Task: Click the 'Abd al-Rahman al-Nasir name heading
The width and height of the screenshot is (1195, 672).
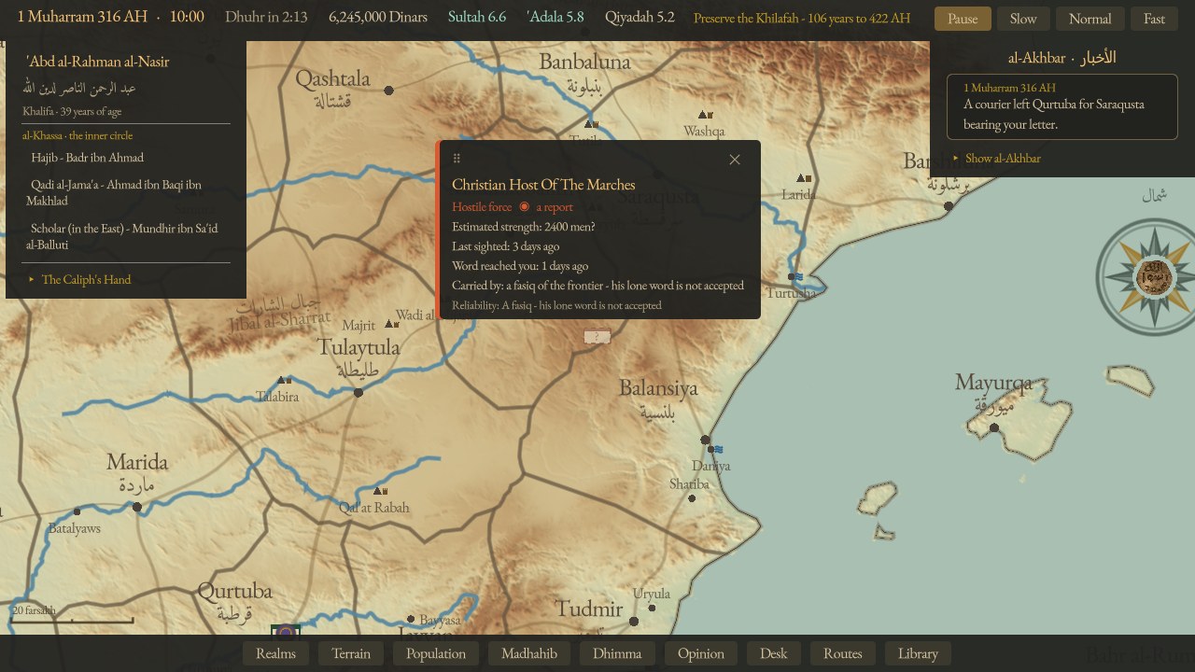Action: pyautogui.click(x=98, y=61)
